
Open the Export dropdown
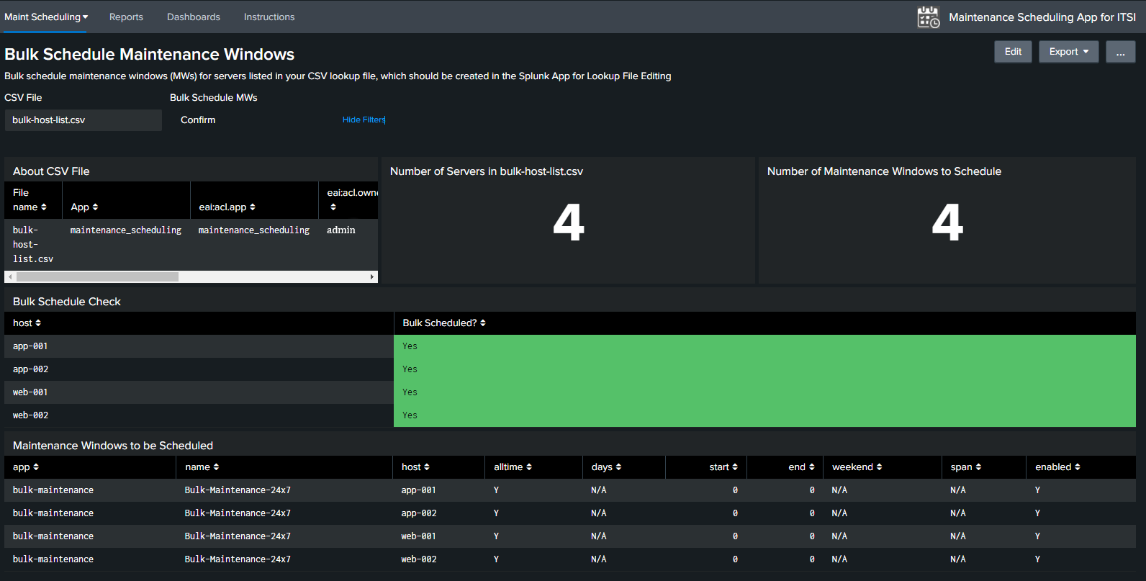[x=1068, y=52]
